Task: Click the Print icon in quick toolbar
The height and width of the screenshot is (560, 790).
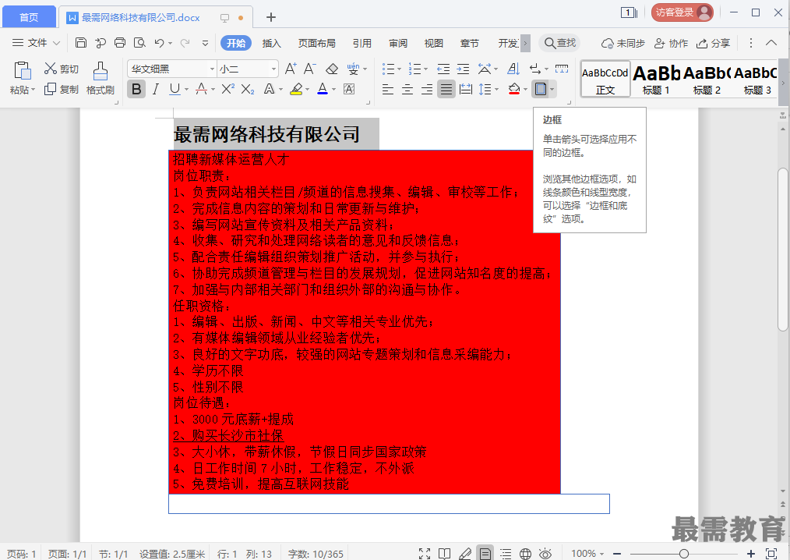Action: tap(120, 43)
